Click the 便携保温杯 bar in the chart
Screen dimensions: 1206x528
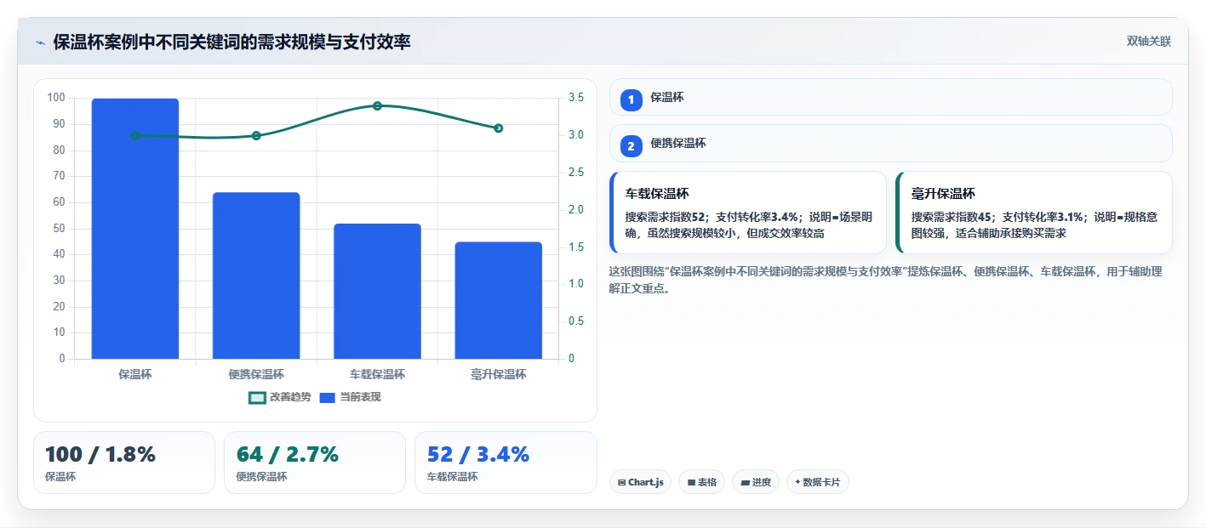coord(256,275)
